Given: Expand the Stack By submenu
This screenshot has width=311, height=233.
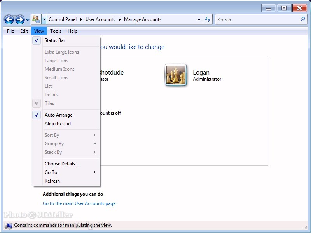Looking at the screenshot, I should (66, 152).
